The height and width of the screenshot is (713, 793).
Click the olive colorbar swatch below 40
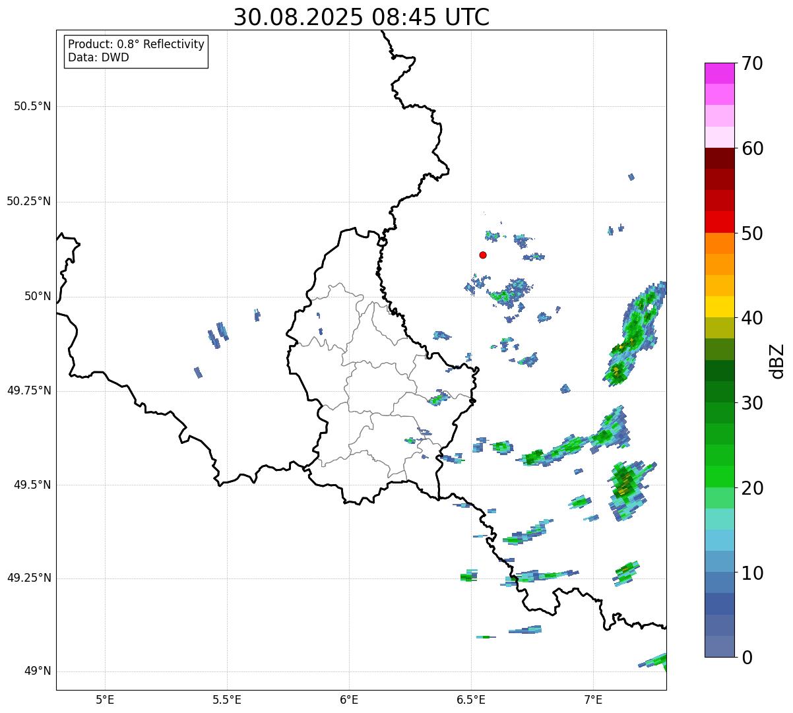tap(719, 328)
